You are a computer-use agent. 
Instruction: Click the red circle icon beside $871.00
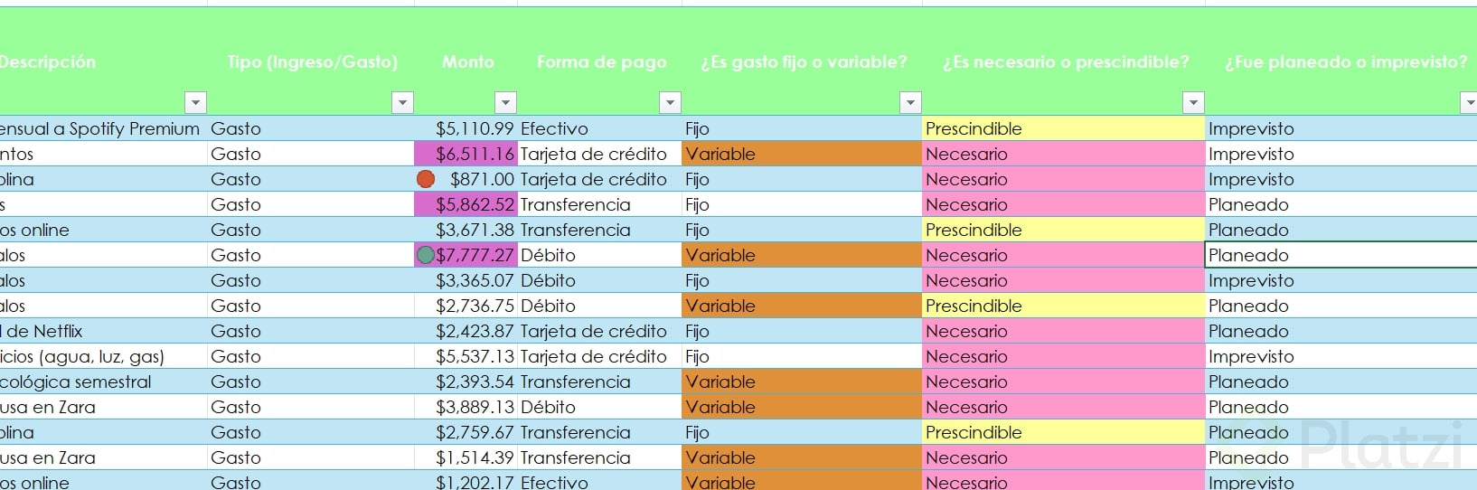(426, 179)
